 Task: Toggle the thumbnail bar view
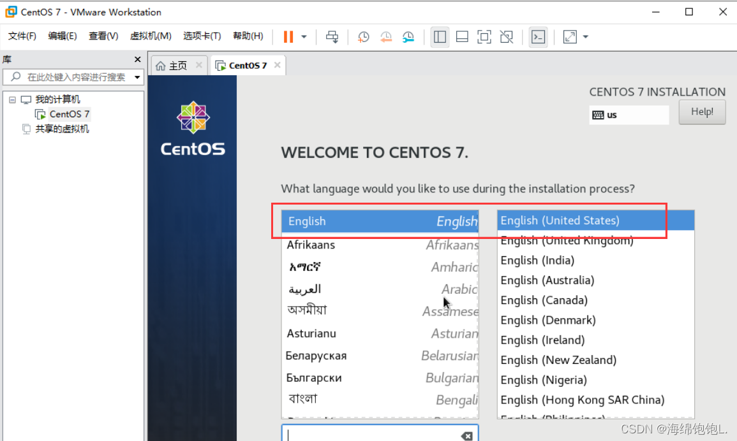pyautogui.click(x=462, y=36)
